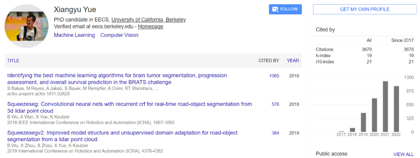View the 364 citations for Squeezesegv2

click(x=275, y=133)
